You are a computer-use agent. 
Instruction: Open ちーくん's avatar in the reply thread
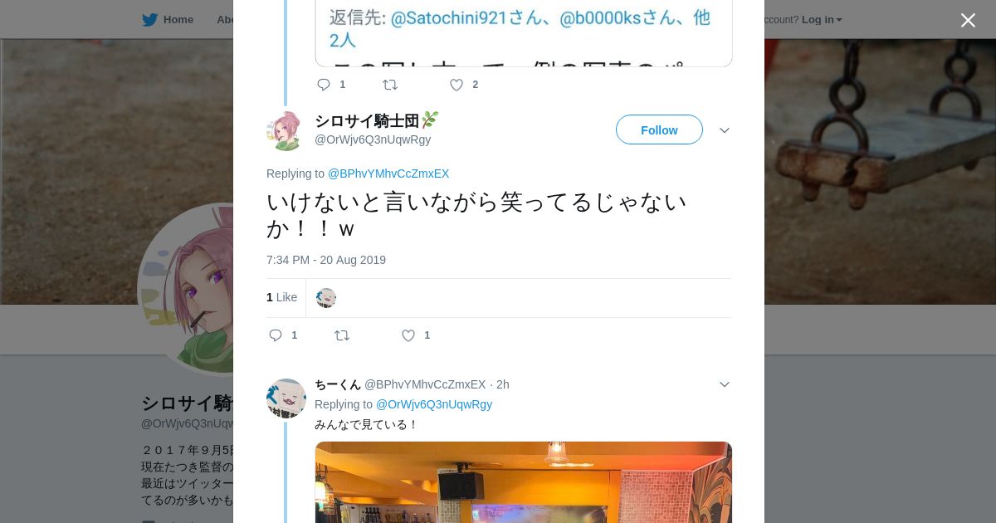pos(286,398)
